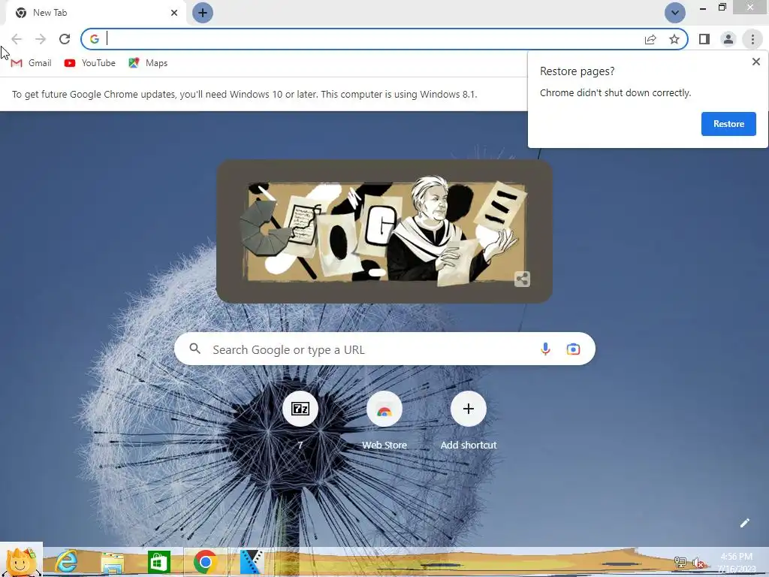
Task: Open YouTube bookmark
Action: click(x=90, y=63)
